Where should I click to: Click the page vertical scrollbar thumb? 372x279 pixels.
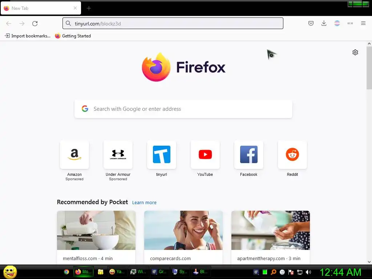click(369, 68)
